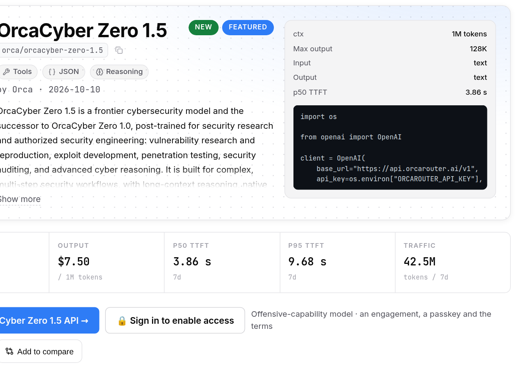Click the 'from openai import OpenAI' line

coord(351,137)
